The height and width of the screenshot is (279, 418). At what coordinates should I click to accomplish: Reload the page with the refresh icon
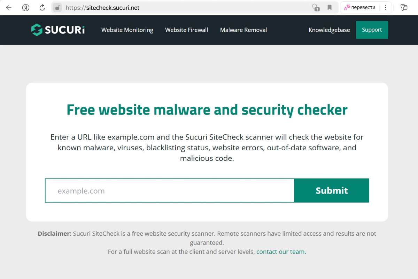click(42, 7)
